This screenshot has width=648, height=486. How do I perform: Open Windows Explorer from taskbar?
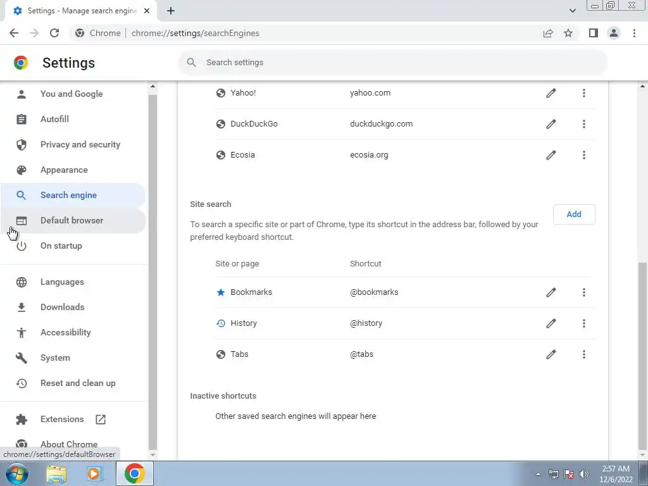click(x=56, y=474)
